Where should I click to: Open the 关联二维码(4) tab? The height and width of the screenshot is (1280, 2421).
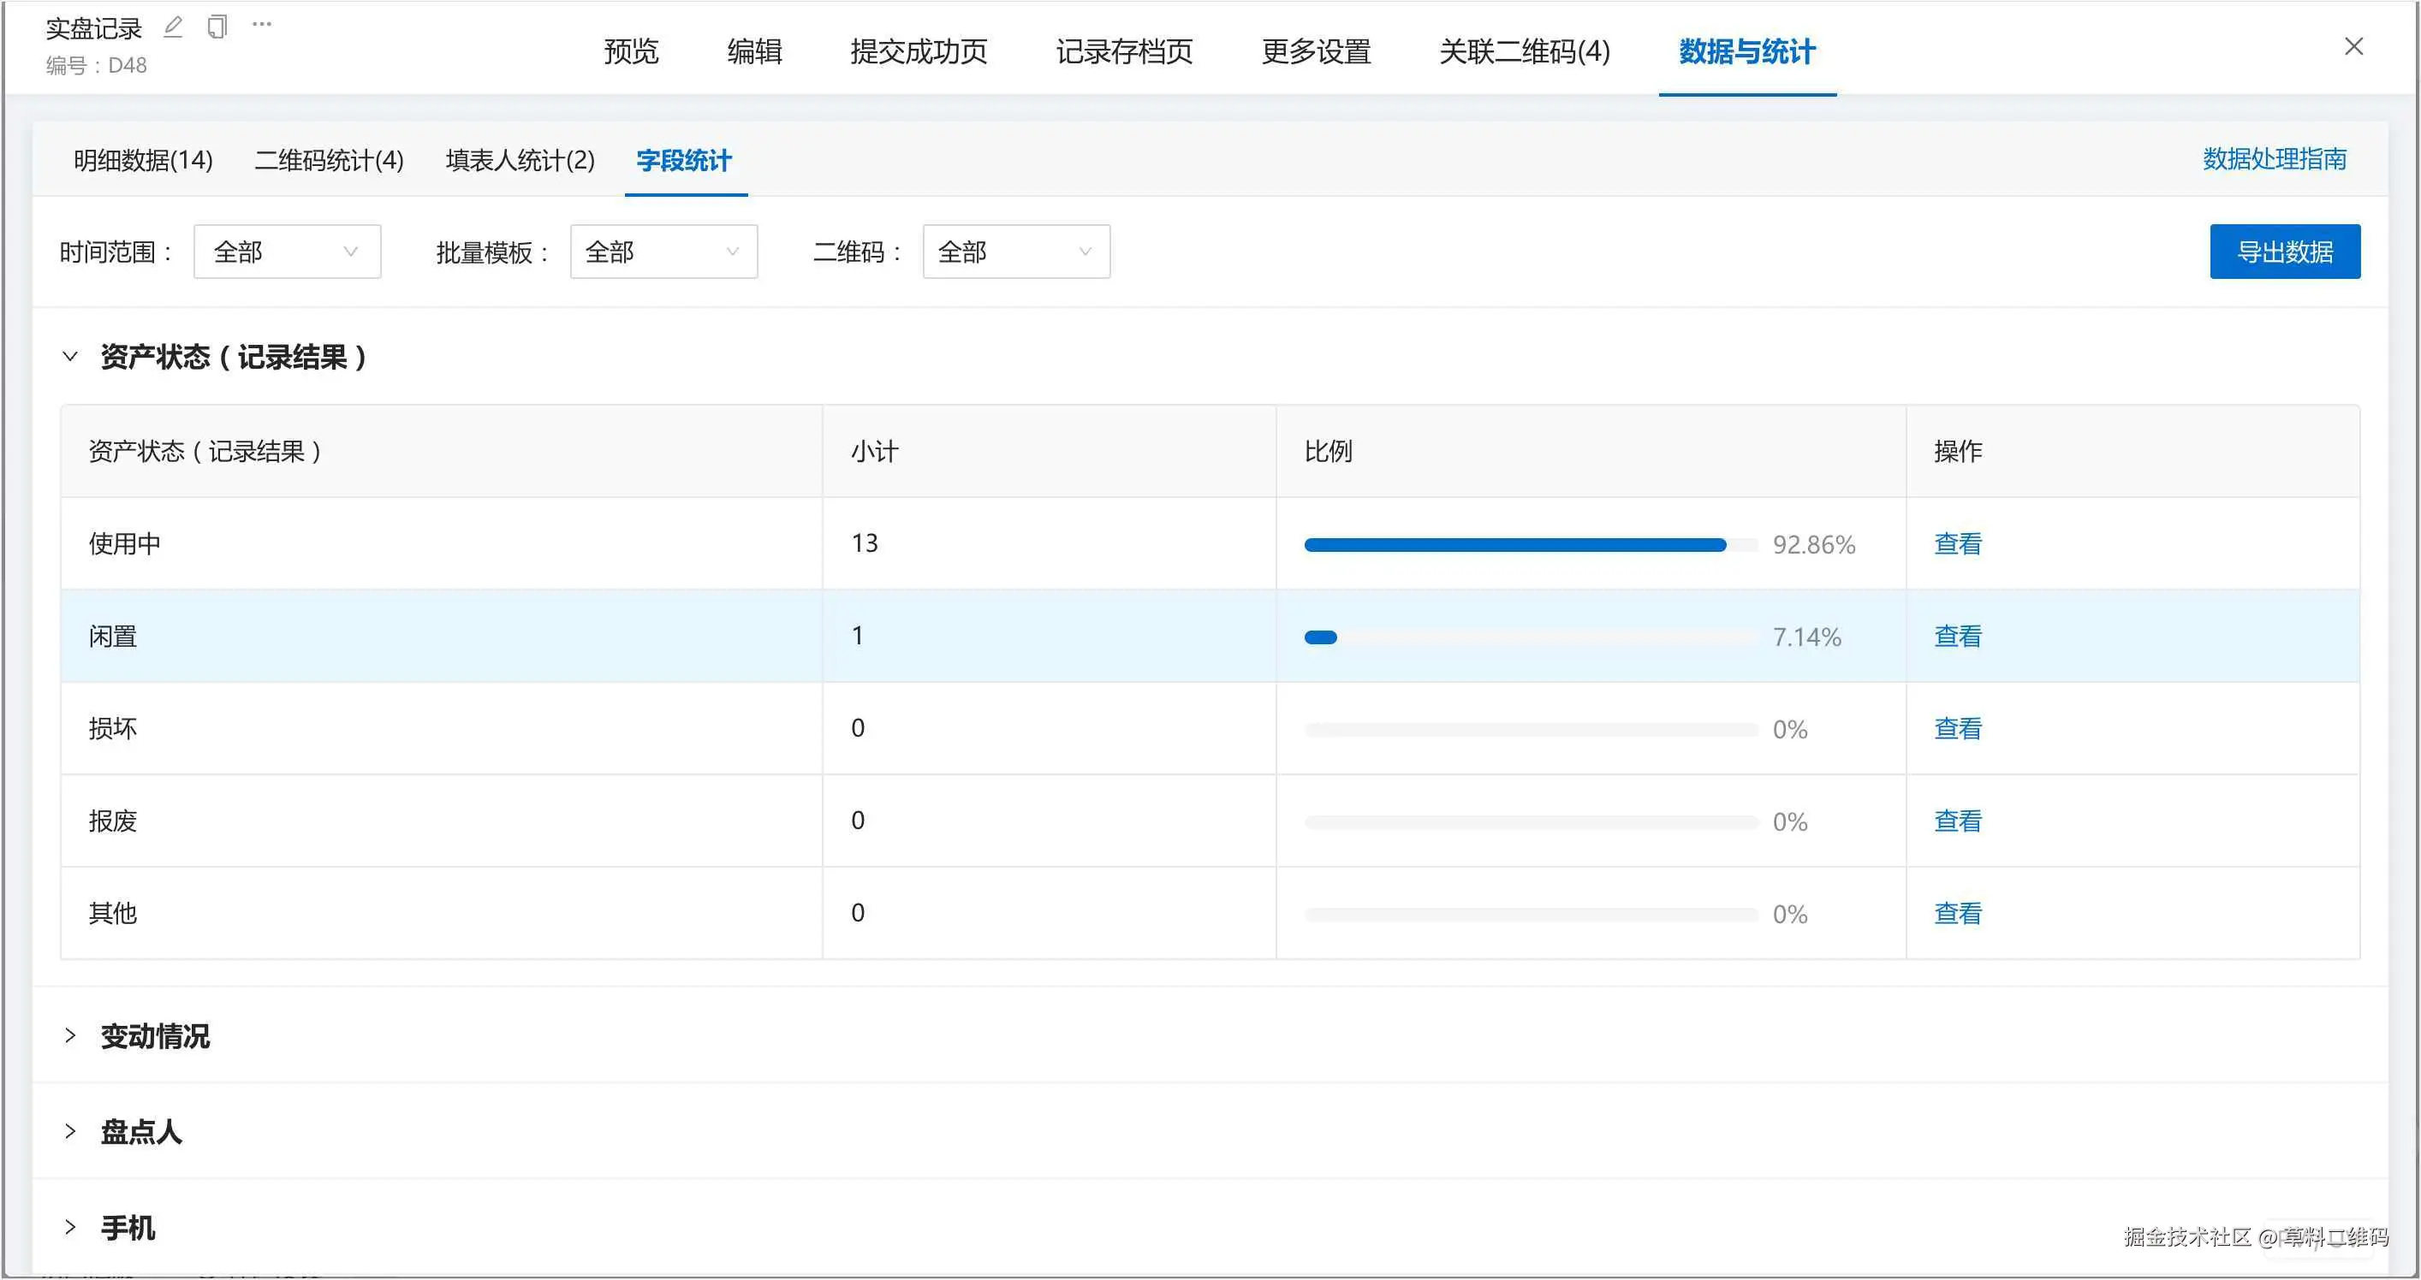click(1525, 51)
